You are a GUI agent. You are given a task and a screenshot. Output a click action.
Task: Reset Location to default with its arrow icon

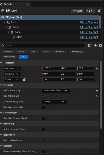click(x=97, y=68)
